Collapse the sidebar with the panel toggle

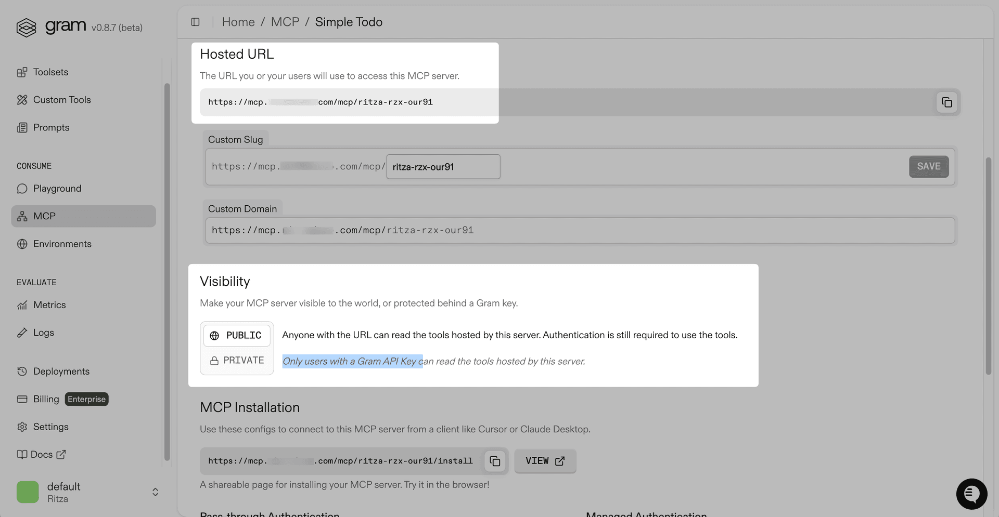coord(195,22)
